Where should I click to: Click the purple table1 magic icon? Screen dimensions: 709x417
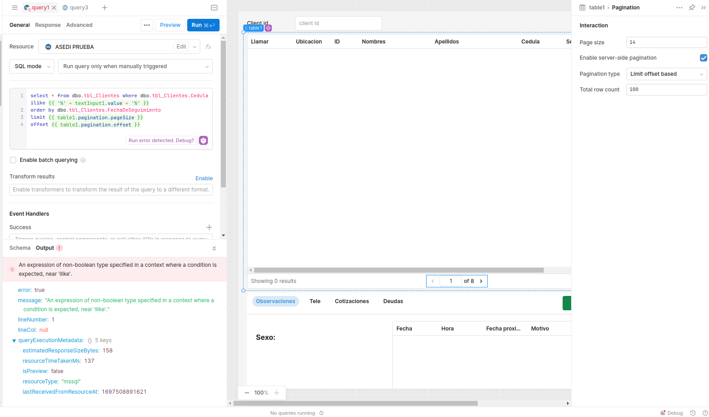point(269,28)
